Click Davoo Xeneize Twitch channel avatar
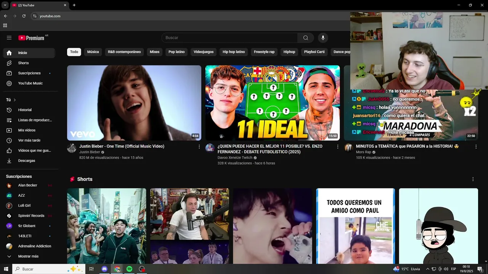 tap(210, 148)
